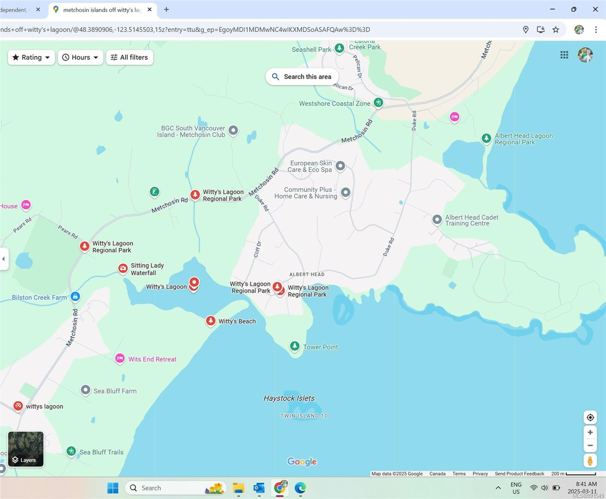Viewport: 606px width, 499px height.
Task: Show hidden system tray icons
Action: [x=498, y=488]
